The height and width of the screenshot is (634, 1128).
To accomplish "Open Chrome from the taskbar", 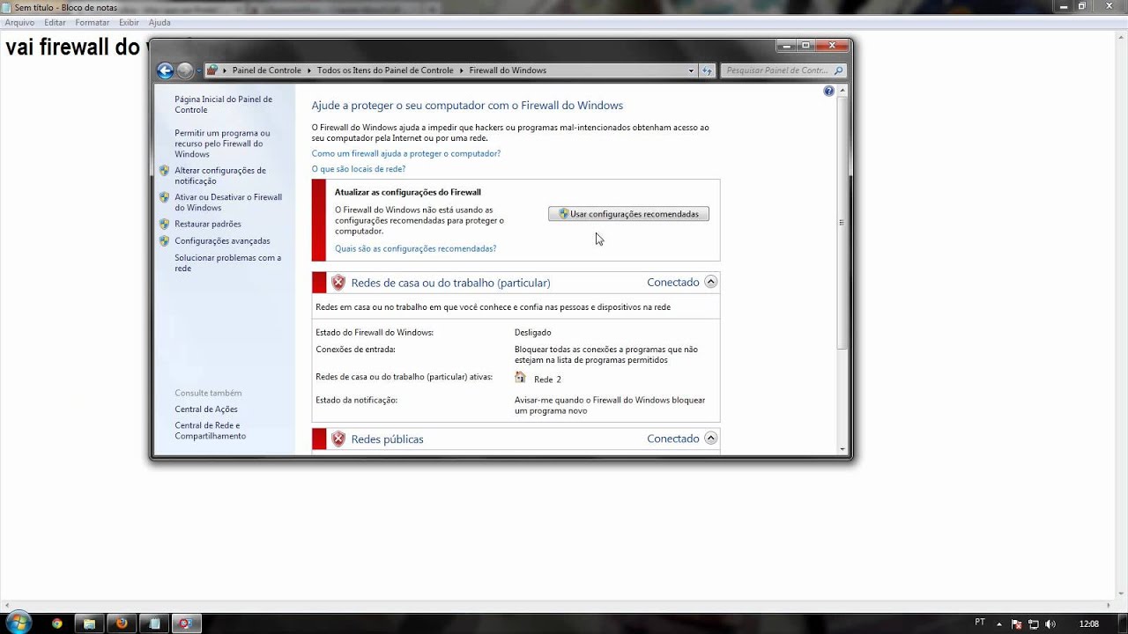I will tap(57, 623).
